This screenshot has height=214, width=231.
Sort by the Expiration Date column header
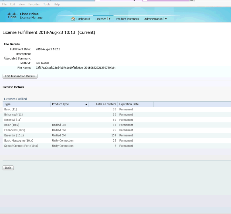pyautogui.click(x=129, y=104)
